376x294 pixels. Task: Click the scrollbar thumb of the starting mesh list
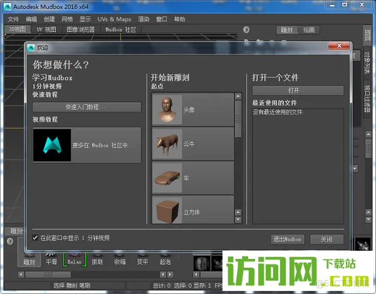[238, 118]
